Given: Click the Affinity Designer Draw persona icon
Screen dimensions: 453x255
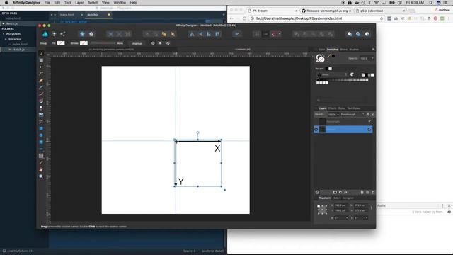Looking at the screenshot, I should (x=45, y=34).
